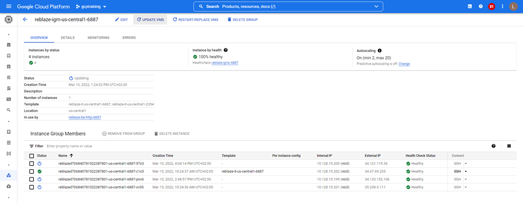This screenshot has height=203, width=523.
Task: Check the box for instance ending 57x3
Action: click(x=32, y=163)
